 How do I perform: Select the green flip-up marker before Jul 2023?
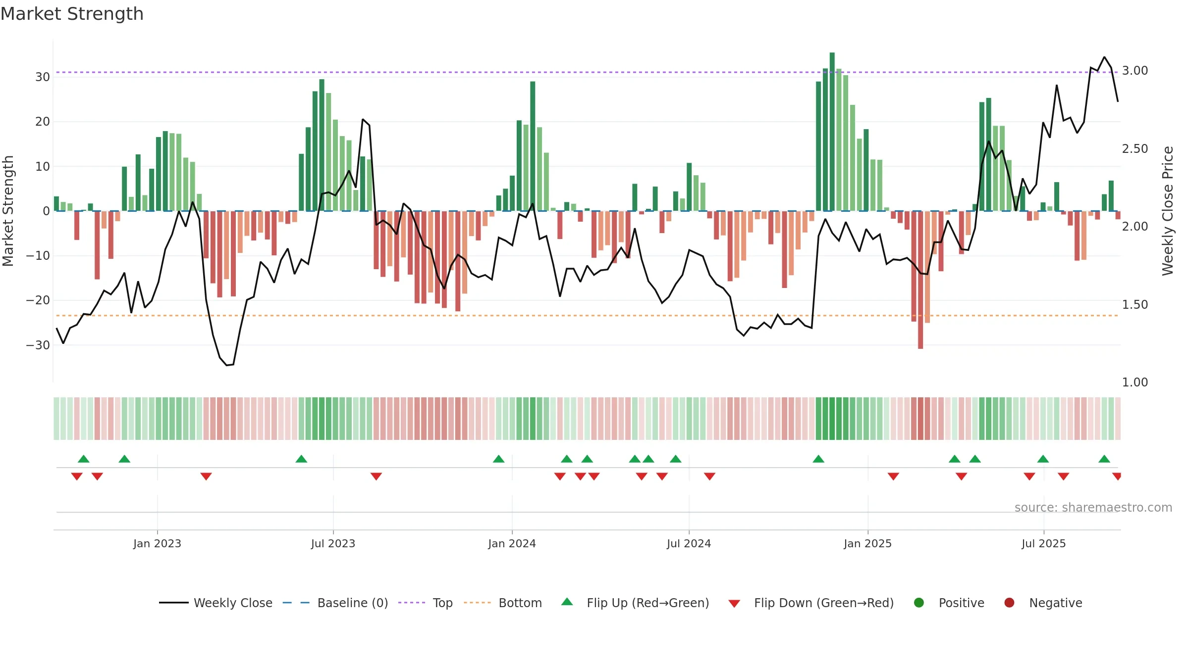pos(301,459)
